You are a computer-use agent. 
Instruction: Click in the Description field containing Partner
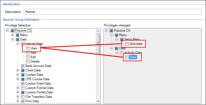point(113,12)
